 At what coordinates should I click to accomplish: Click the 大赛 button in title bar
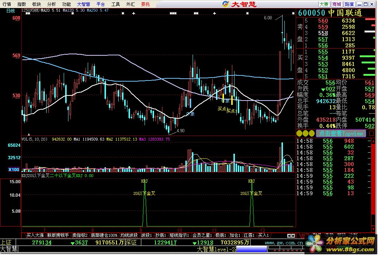324,4
